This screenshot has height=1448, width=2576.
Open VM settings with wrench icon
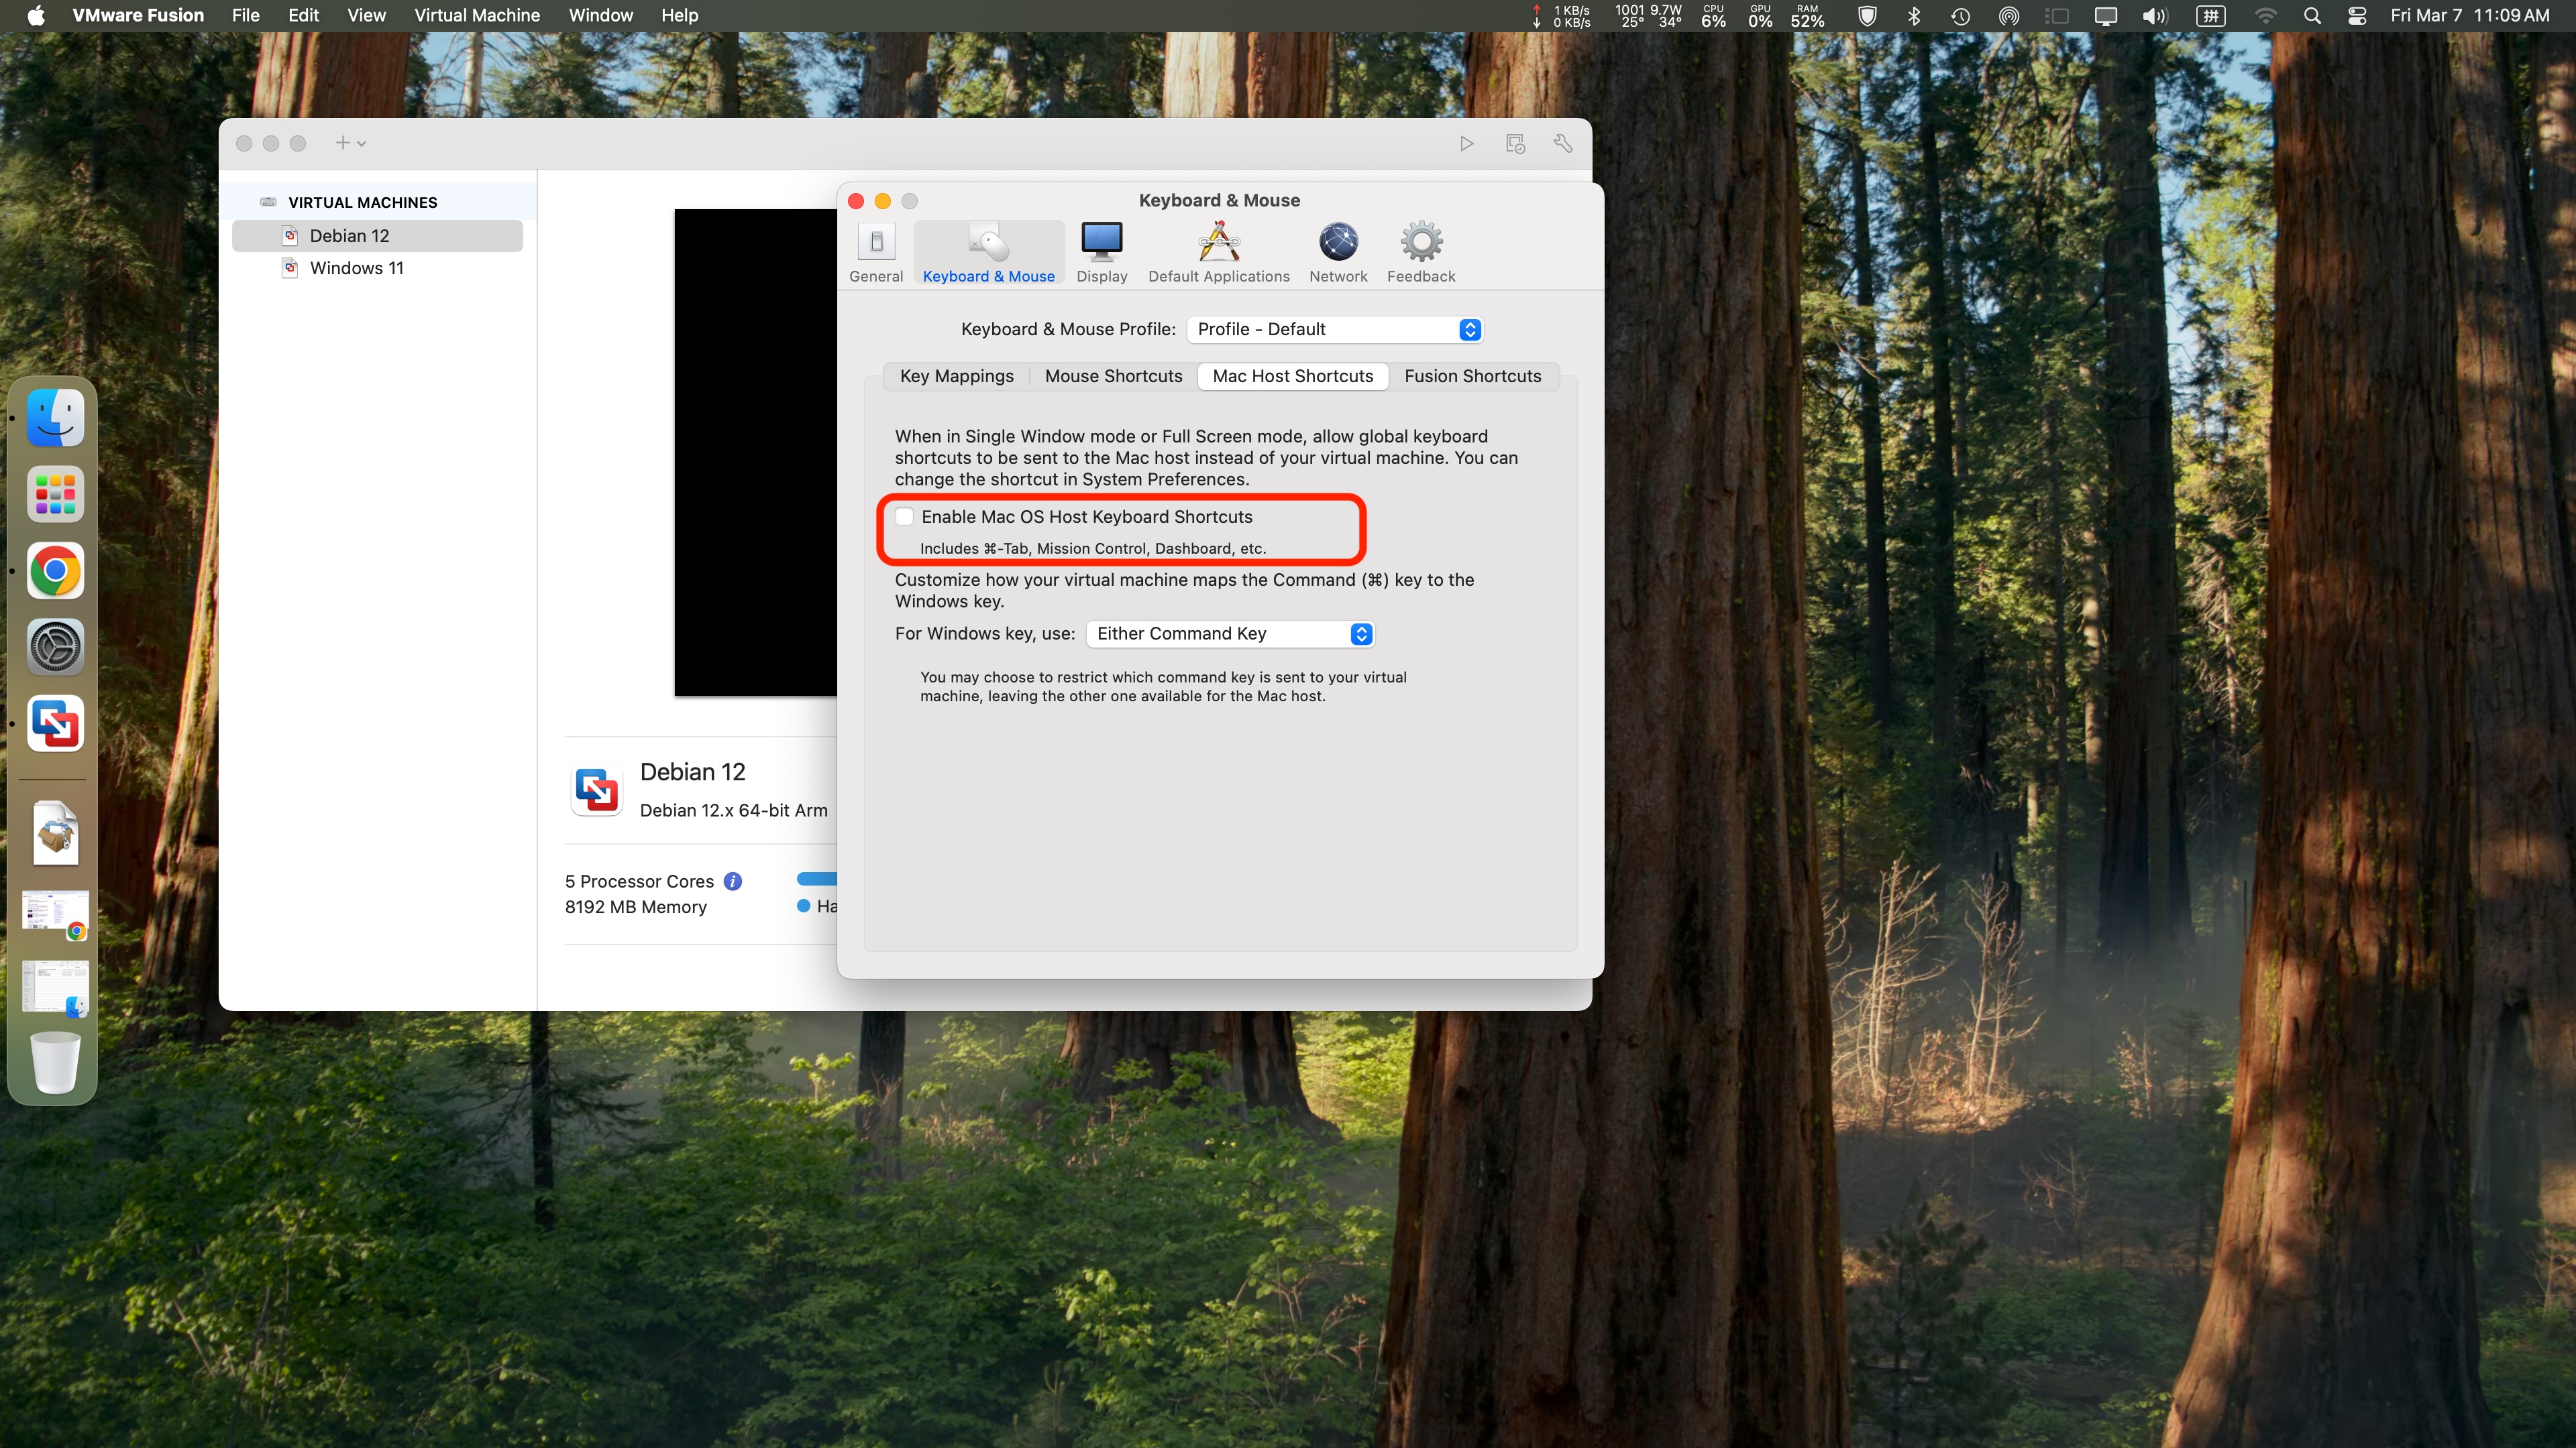pos(1563,144)
